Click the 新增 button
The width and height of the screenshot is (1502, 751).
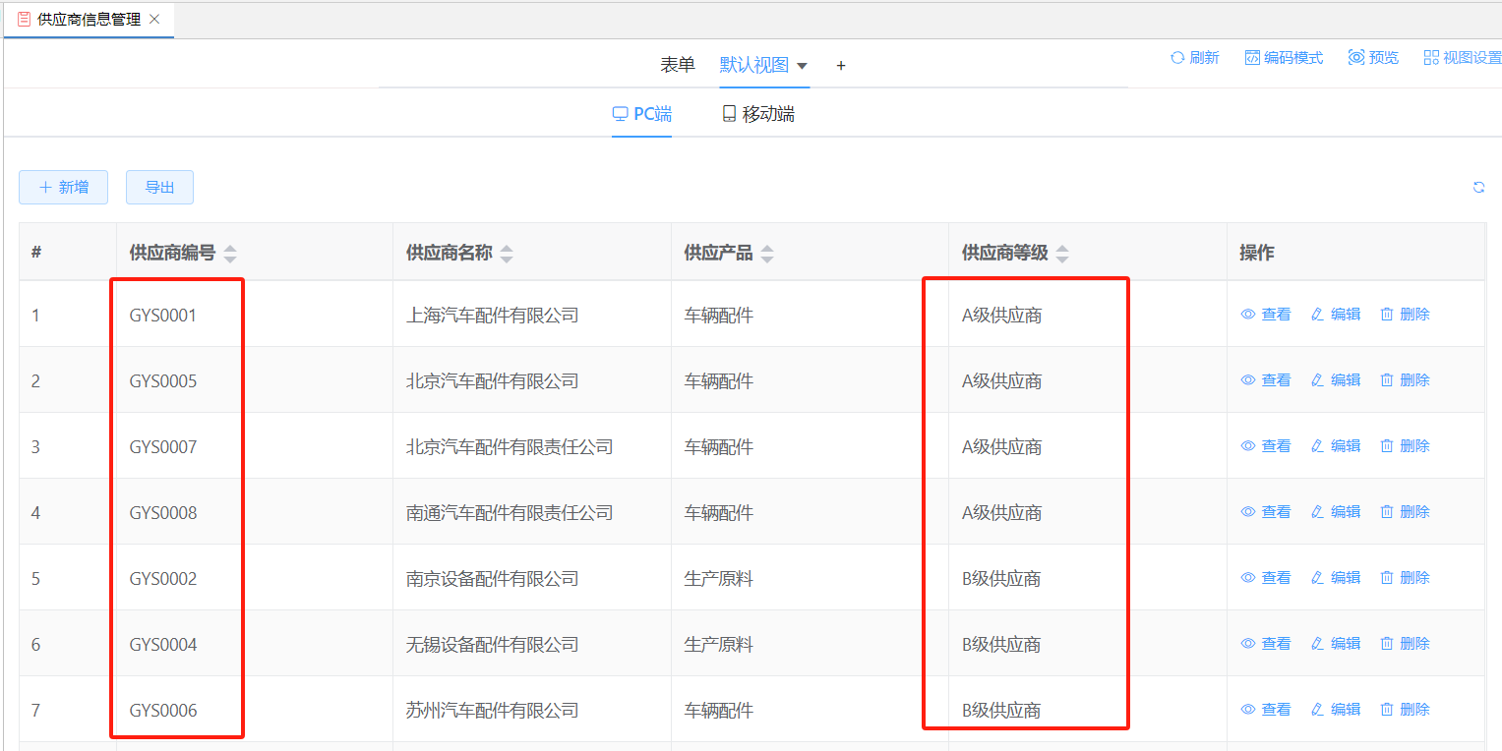(63, 187)
